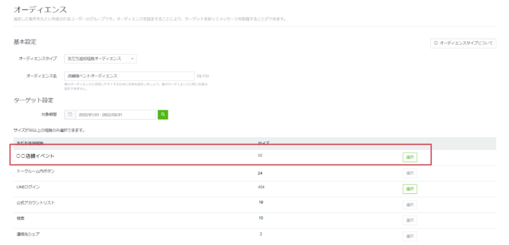
Task: Click the 13/120 character counter
Action: click(x=203, y=76)
